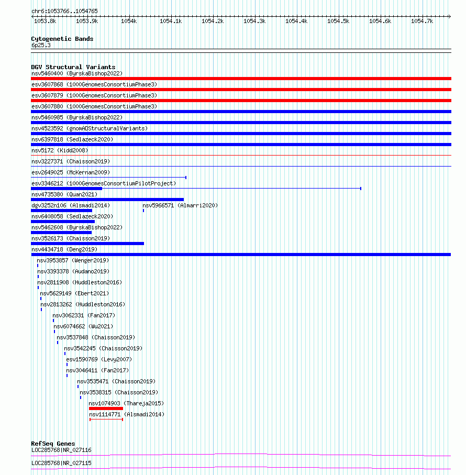The image size is (466, 475).
Task: Click the 1054.2k ruler tick label
Action: tap(213, 21)
